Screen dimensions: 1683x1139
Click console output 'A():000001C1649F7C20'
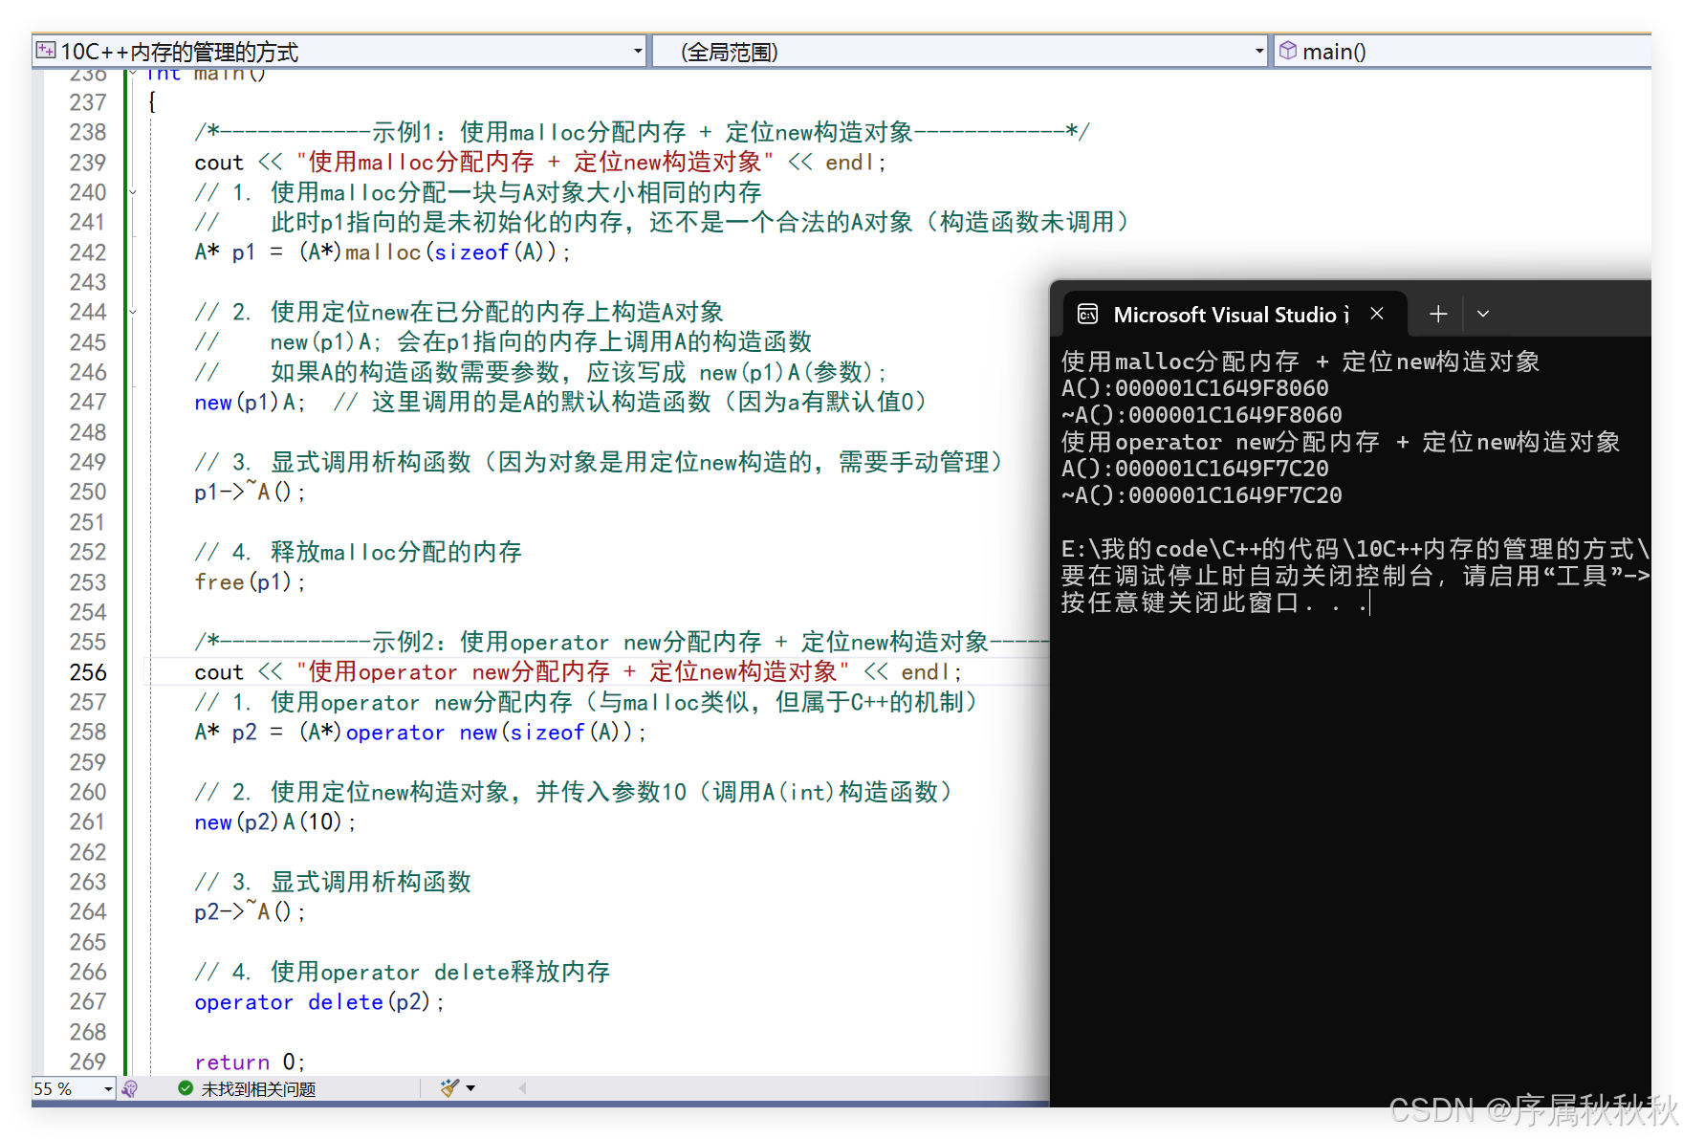[1195, 469]
